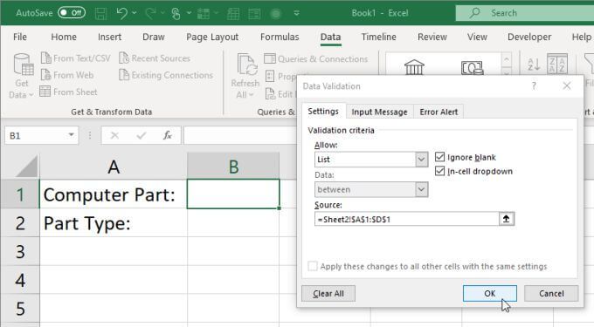Click From Web
594x327 pixels.
point(67,75)
